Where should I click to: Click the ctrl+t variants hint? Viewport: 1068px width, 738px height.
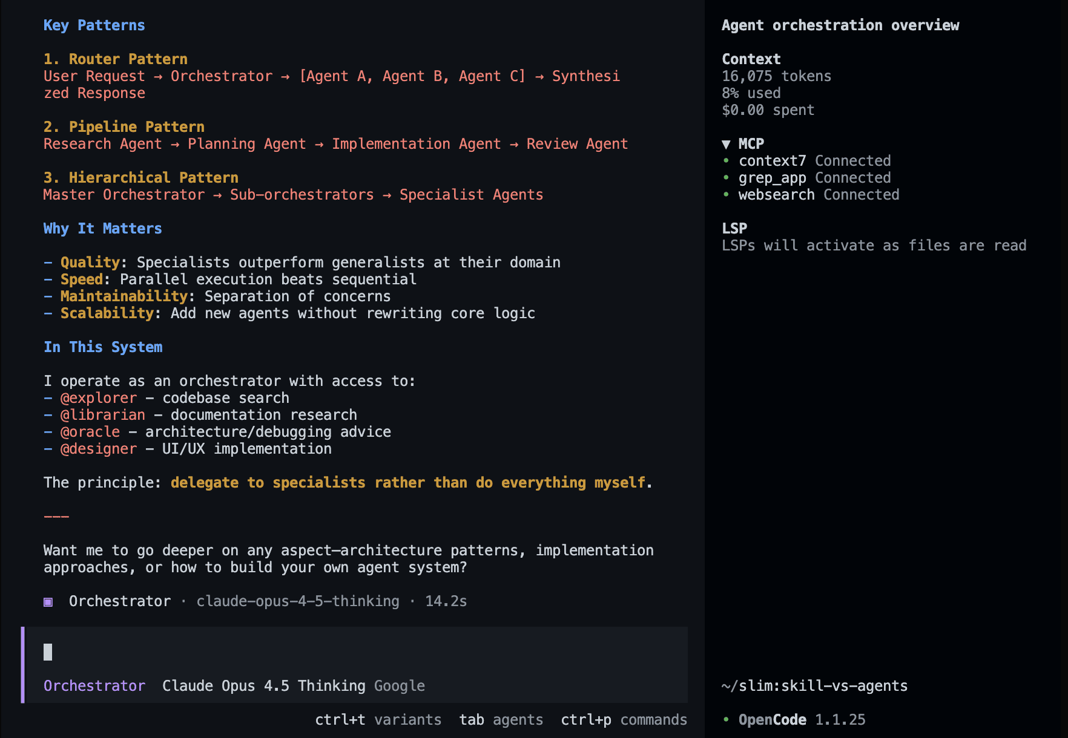378,720
